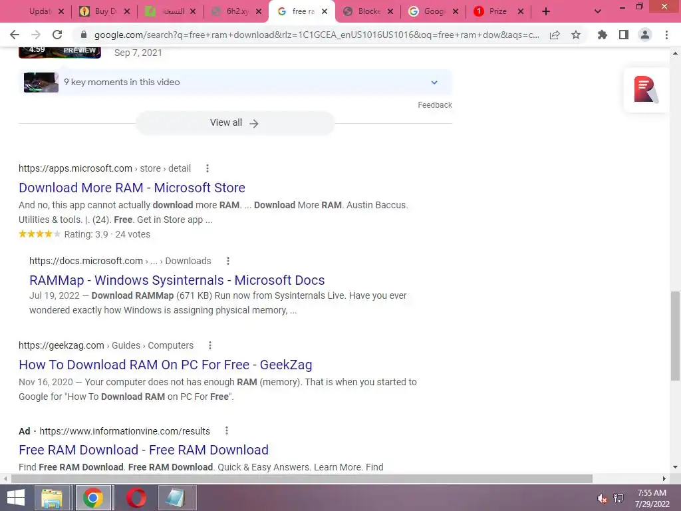Screen dimensions: 681x511
Task: Click the https://apps.microsoft.com breadcrumb
Action: click(76, 168)
